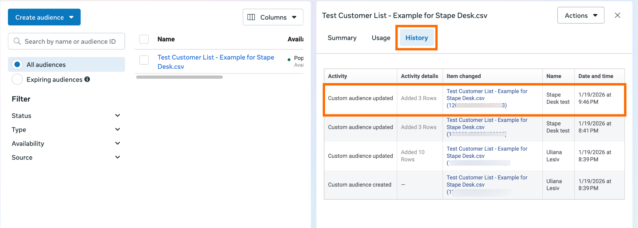Click the 1/19/2026 at 8:41 PM cell
This screenshot has height=228, width=638.
595,127
